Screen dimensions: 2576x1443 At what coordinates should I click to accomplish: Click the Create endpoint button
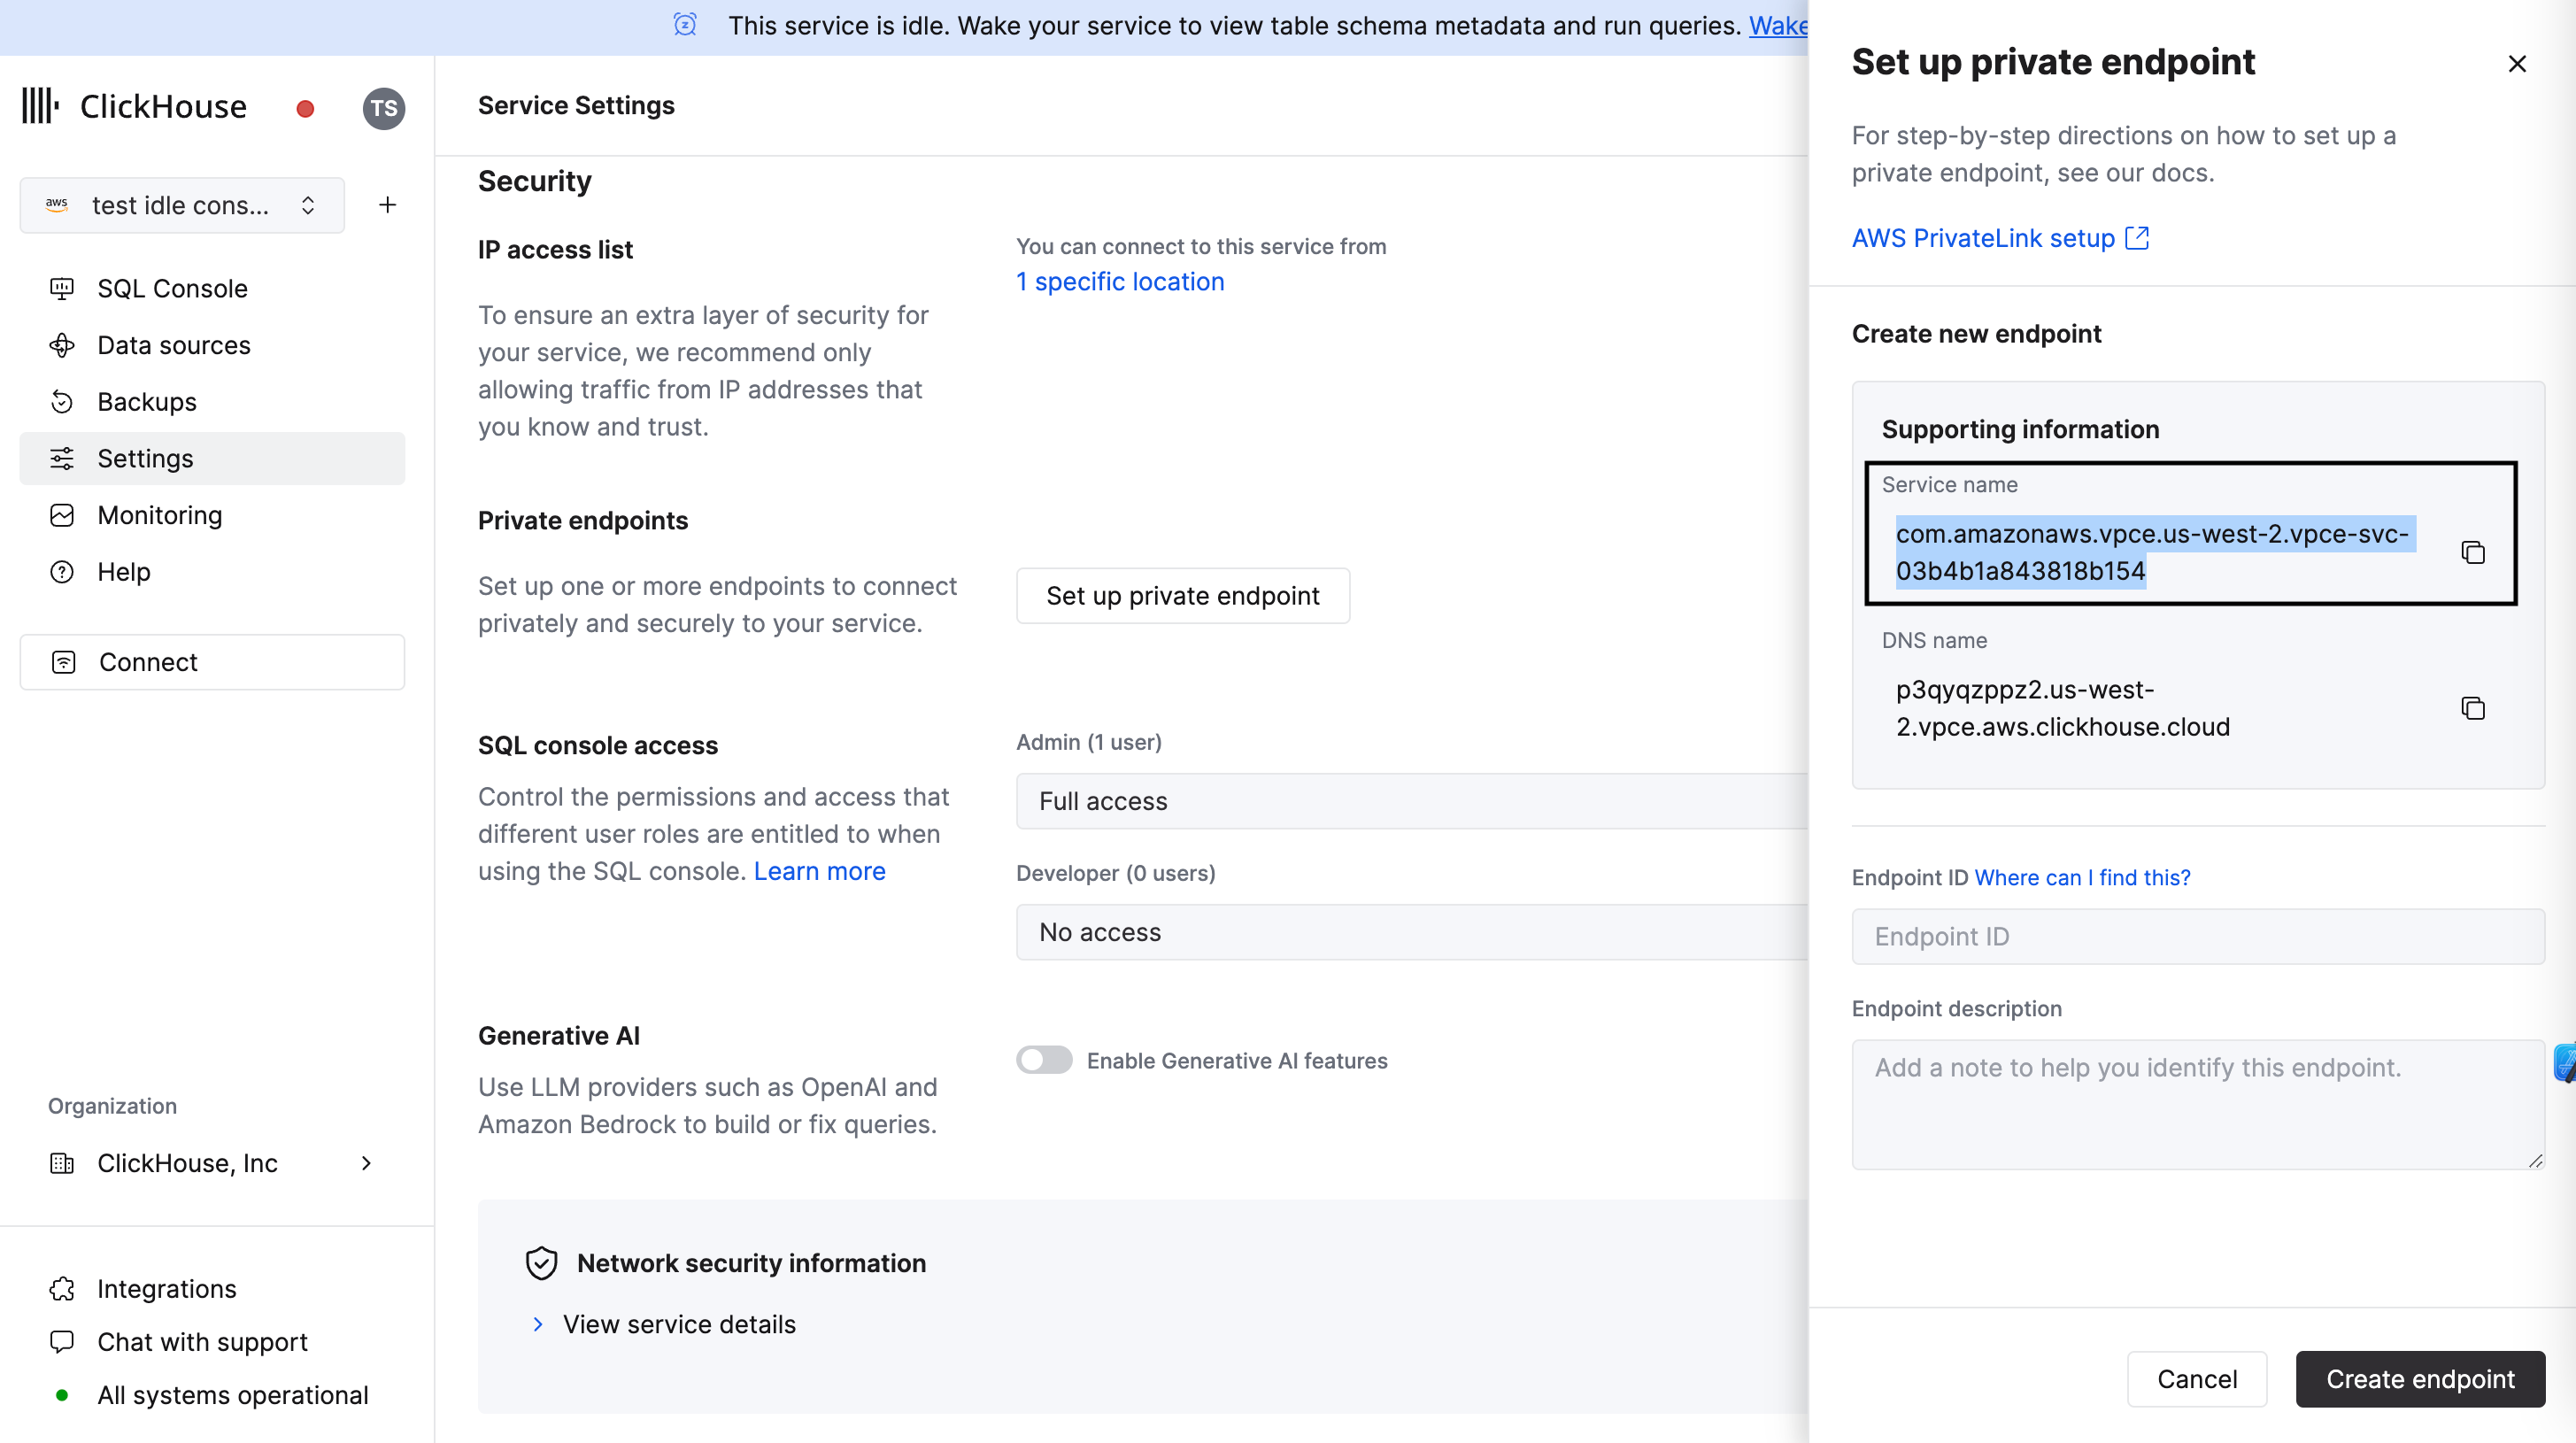(x=2420, y=1377)
